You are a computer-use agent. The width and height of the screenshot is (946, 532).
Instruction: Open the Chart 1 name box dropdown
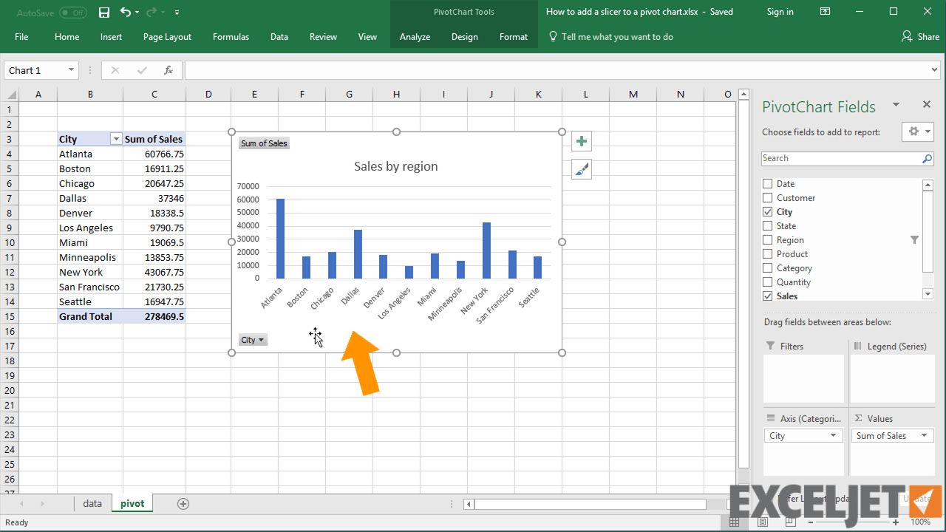(69, 69)
